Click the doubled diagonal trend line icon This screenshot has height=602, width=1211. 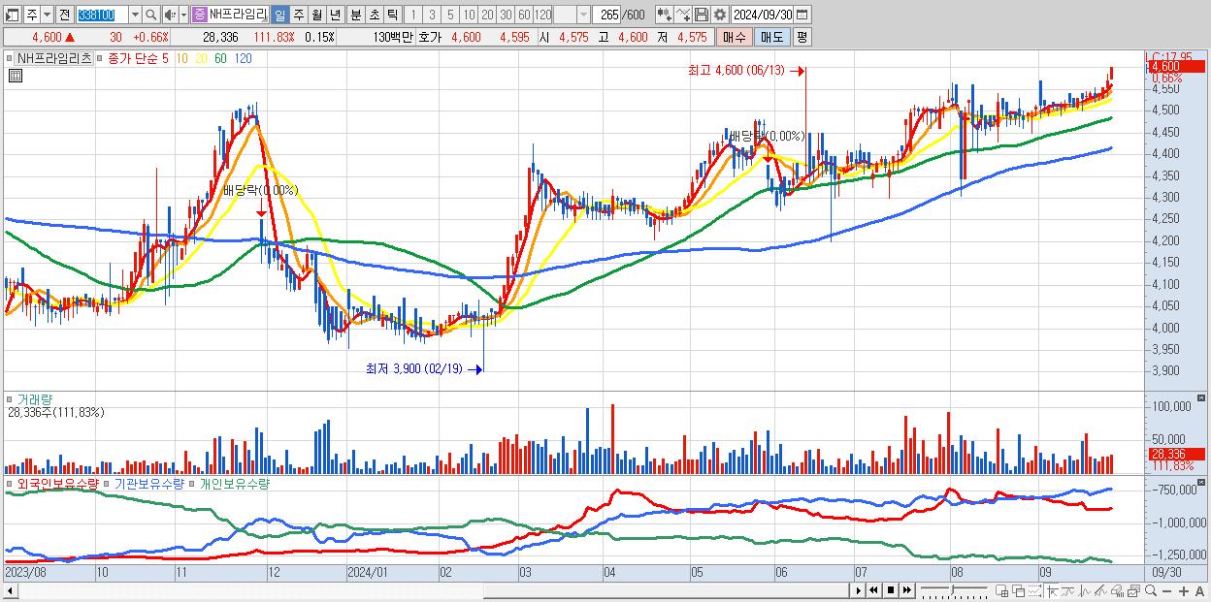pos(1100,590)
